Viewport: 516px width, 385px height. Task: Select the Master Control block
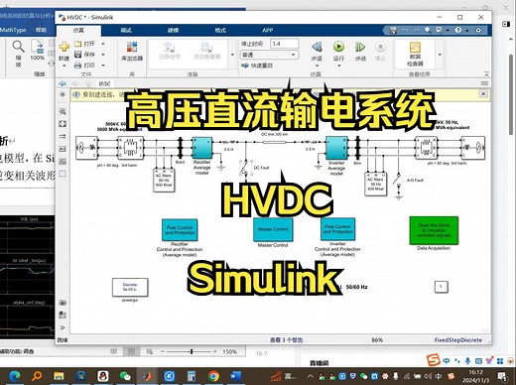(273, 229)
